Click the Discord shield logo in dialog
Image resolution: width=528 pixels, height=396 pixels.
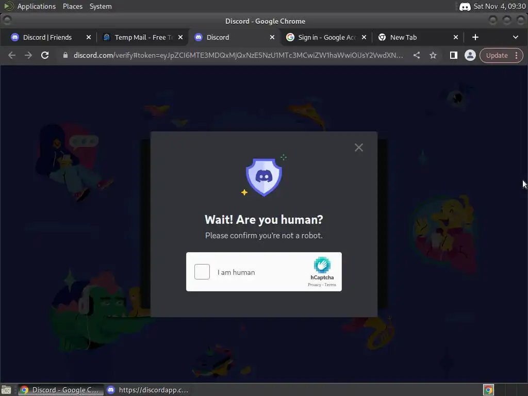(x=264, y=177)
